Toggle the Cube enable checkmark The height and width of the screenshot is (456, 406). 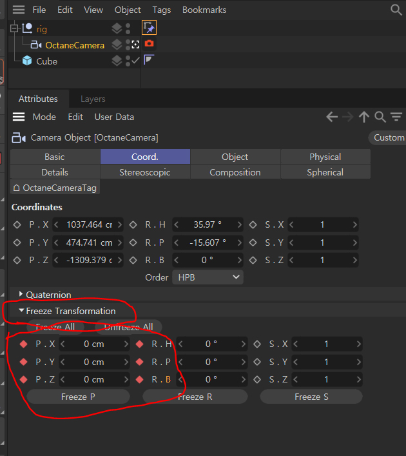tap(135, 61)
